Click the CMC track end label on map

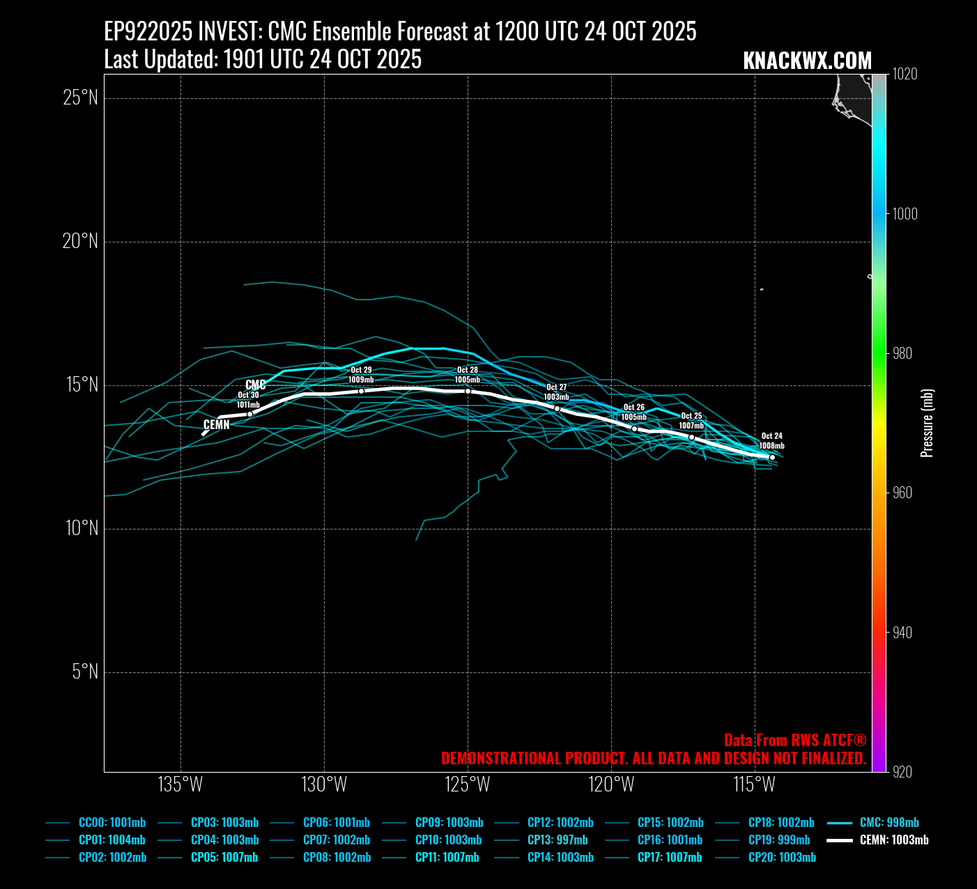point(256,385)
